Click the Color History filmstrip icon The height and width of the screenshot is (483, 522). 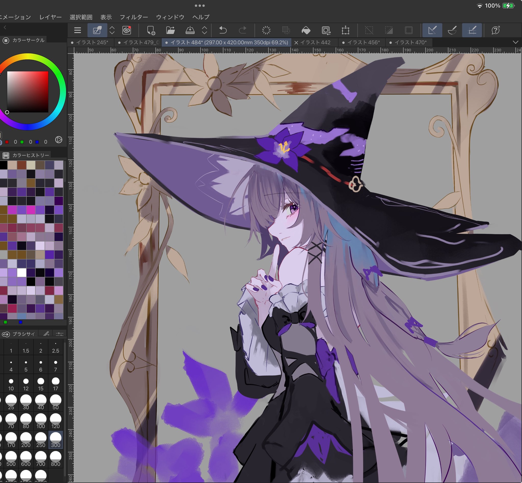click(6, 155)
